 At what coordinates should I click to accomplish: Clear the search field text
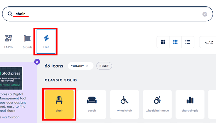pos(205,14)
